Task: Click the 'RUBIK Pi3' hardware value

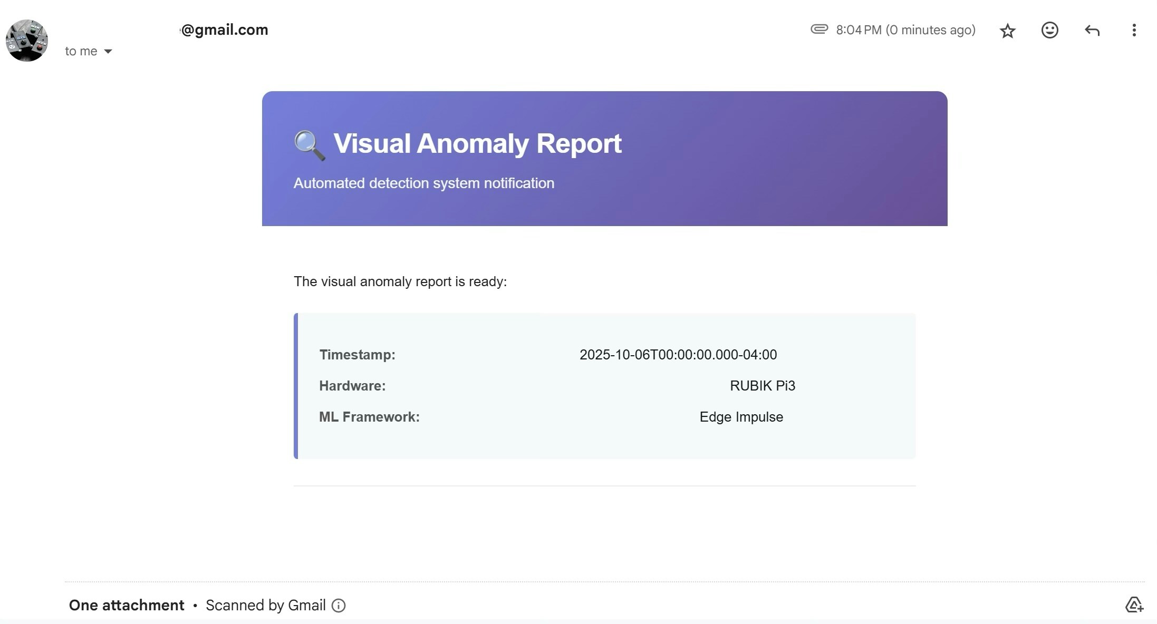Action: tap(762, 386)
